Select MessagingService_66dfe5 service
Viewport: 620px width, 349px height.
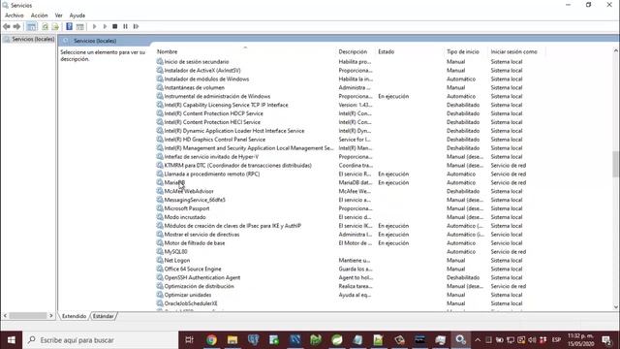click(x=195, y=200)
